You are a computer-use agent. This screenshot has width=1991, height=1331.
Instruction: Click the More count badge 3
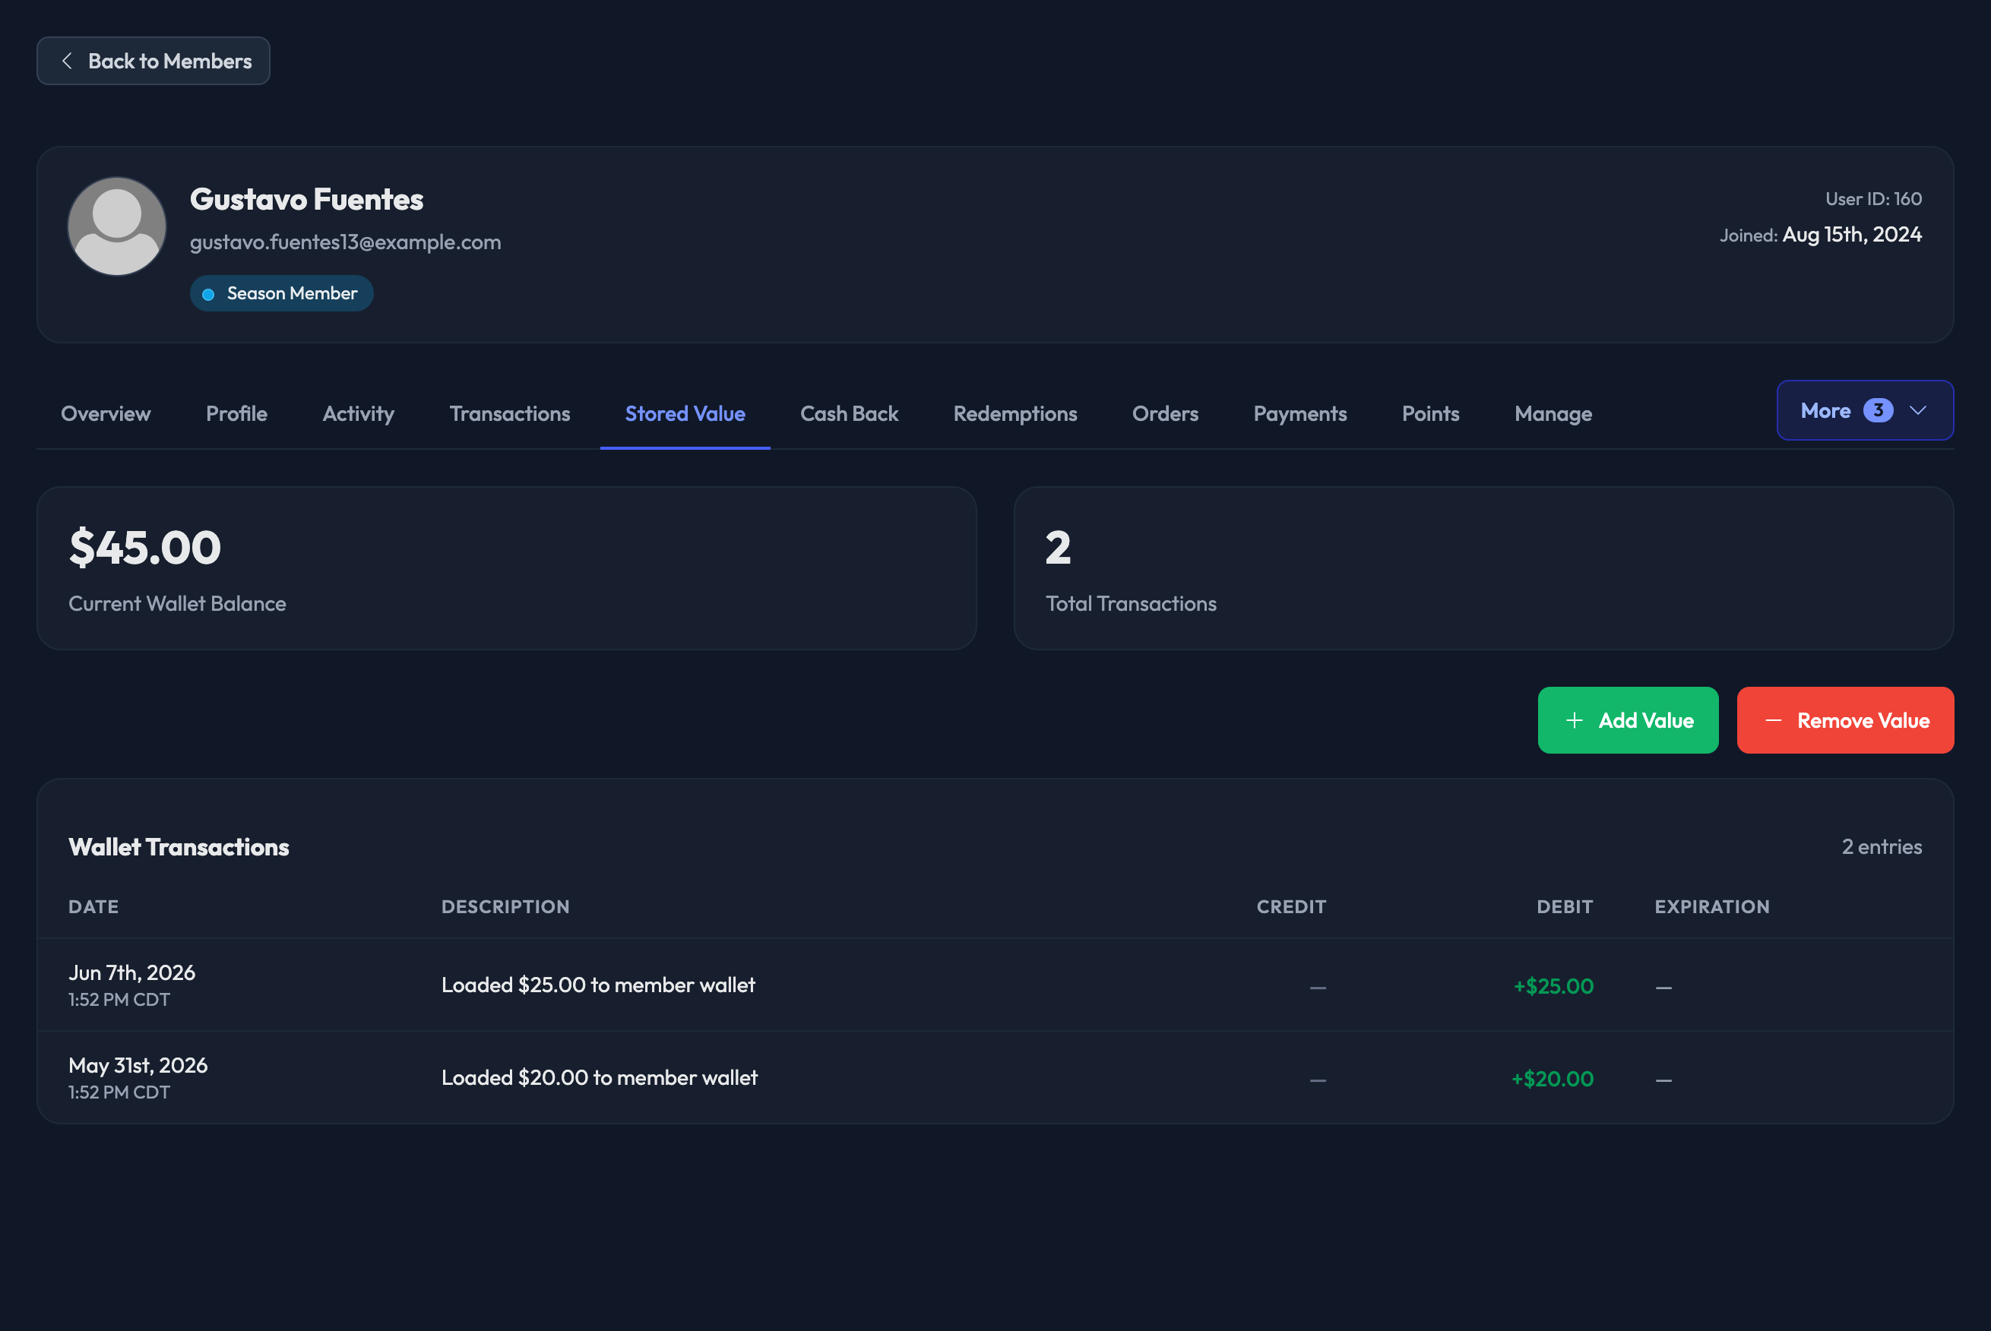[1878, 411]
